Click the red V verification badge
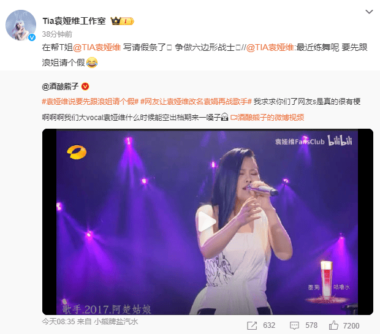 click(x=85, y=86)
